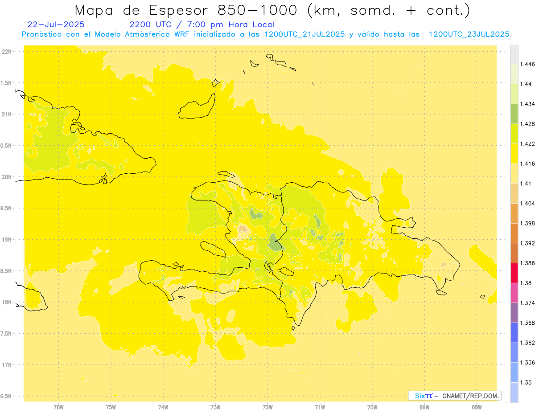Image resolution: width=535 pixels, height=413 pixels.
Task: Click legend value '1.35'
Action: coord(526,382)
